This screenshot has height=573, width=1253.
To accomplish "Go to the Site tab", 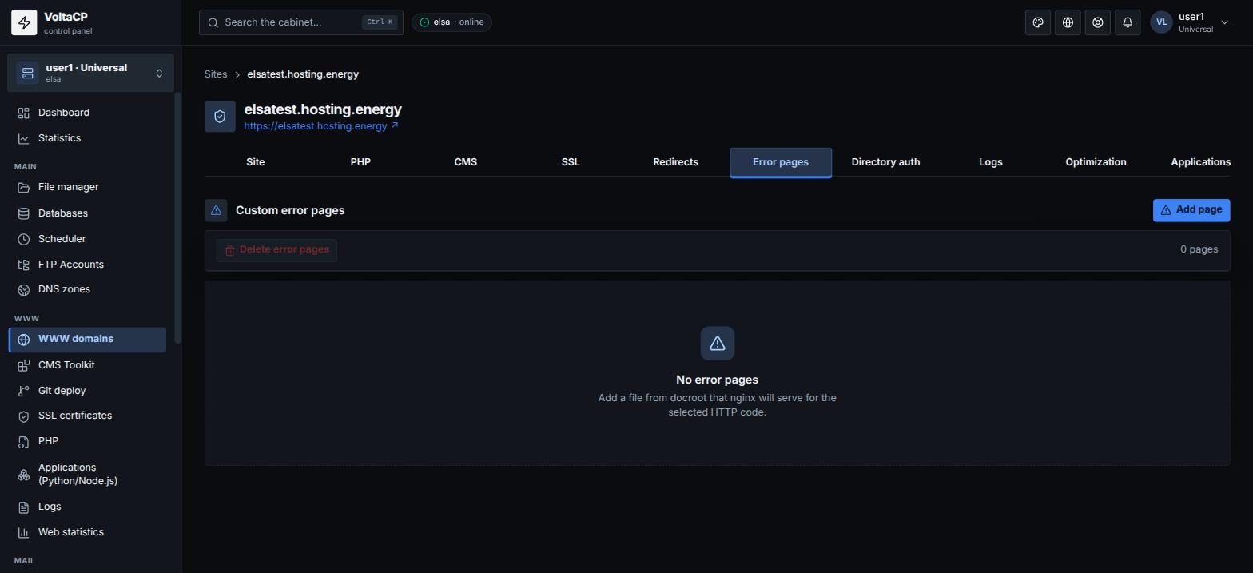I will [x=256, y=162].
